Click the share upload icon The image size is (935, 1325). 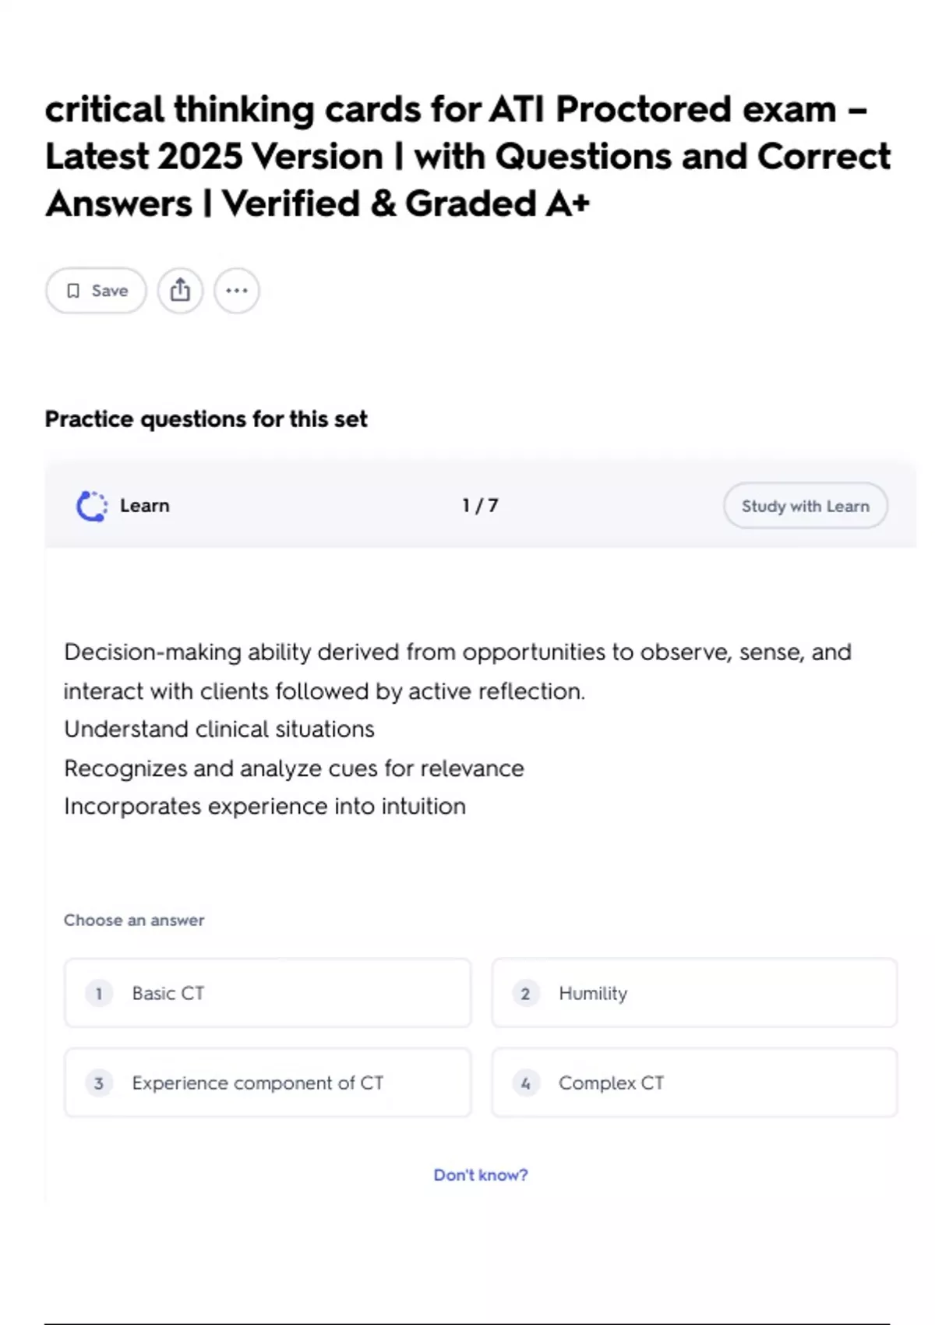pos(180,290)
